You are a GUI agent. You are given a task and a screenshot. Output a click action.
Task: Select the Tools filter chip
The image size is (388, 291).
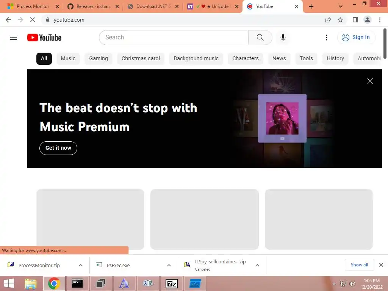[x=306, y=59]
